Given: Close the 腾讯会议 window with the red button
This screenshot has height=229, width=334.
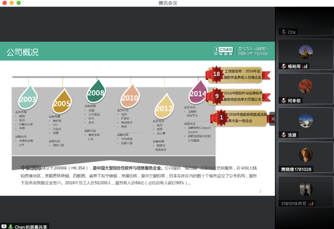Looking at the screenshot, I should (x=5, y=3).
